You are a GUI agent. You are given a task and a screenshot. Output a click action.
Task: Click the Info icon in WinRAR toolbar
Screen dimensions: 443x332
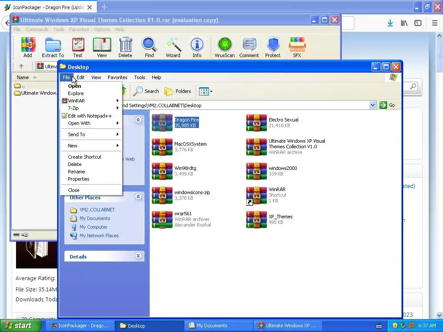pyautogui.click(x=197, y=48)
